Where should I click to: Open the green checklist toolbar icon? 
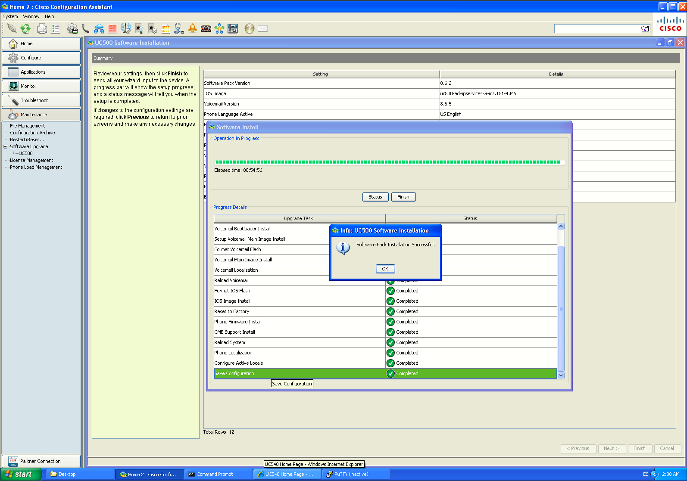tap(56, 28)
